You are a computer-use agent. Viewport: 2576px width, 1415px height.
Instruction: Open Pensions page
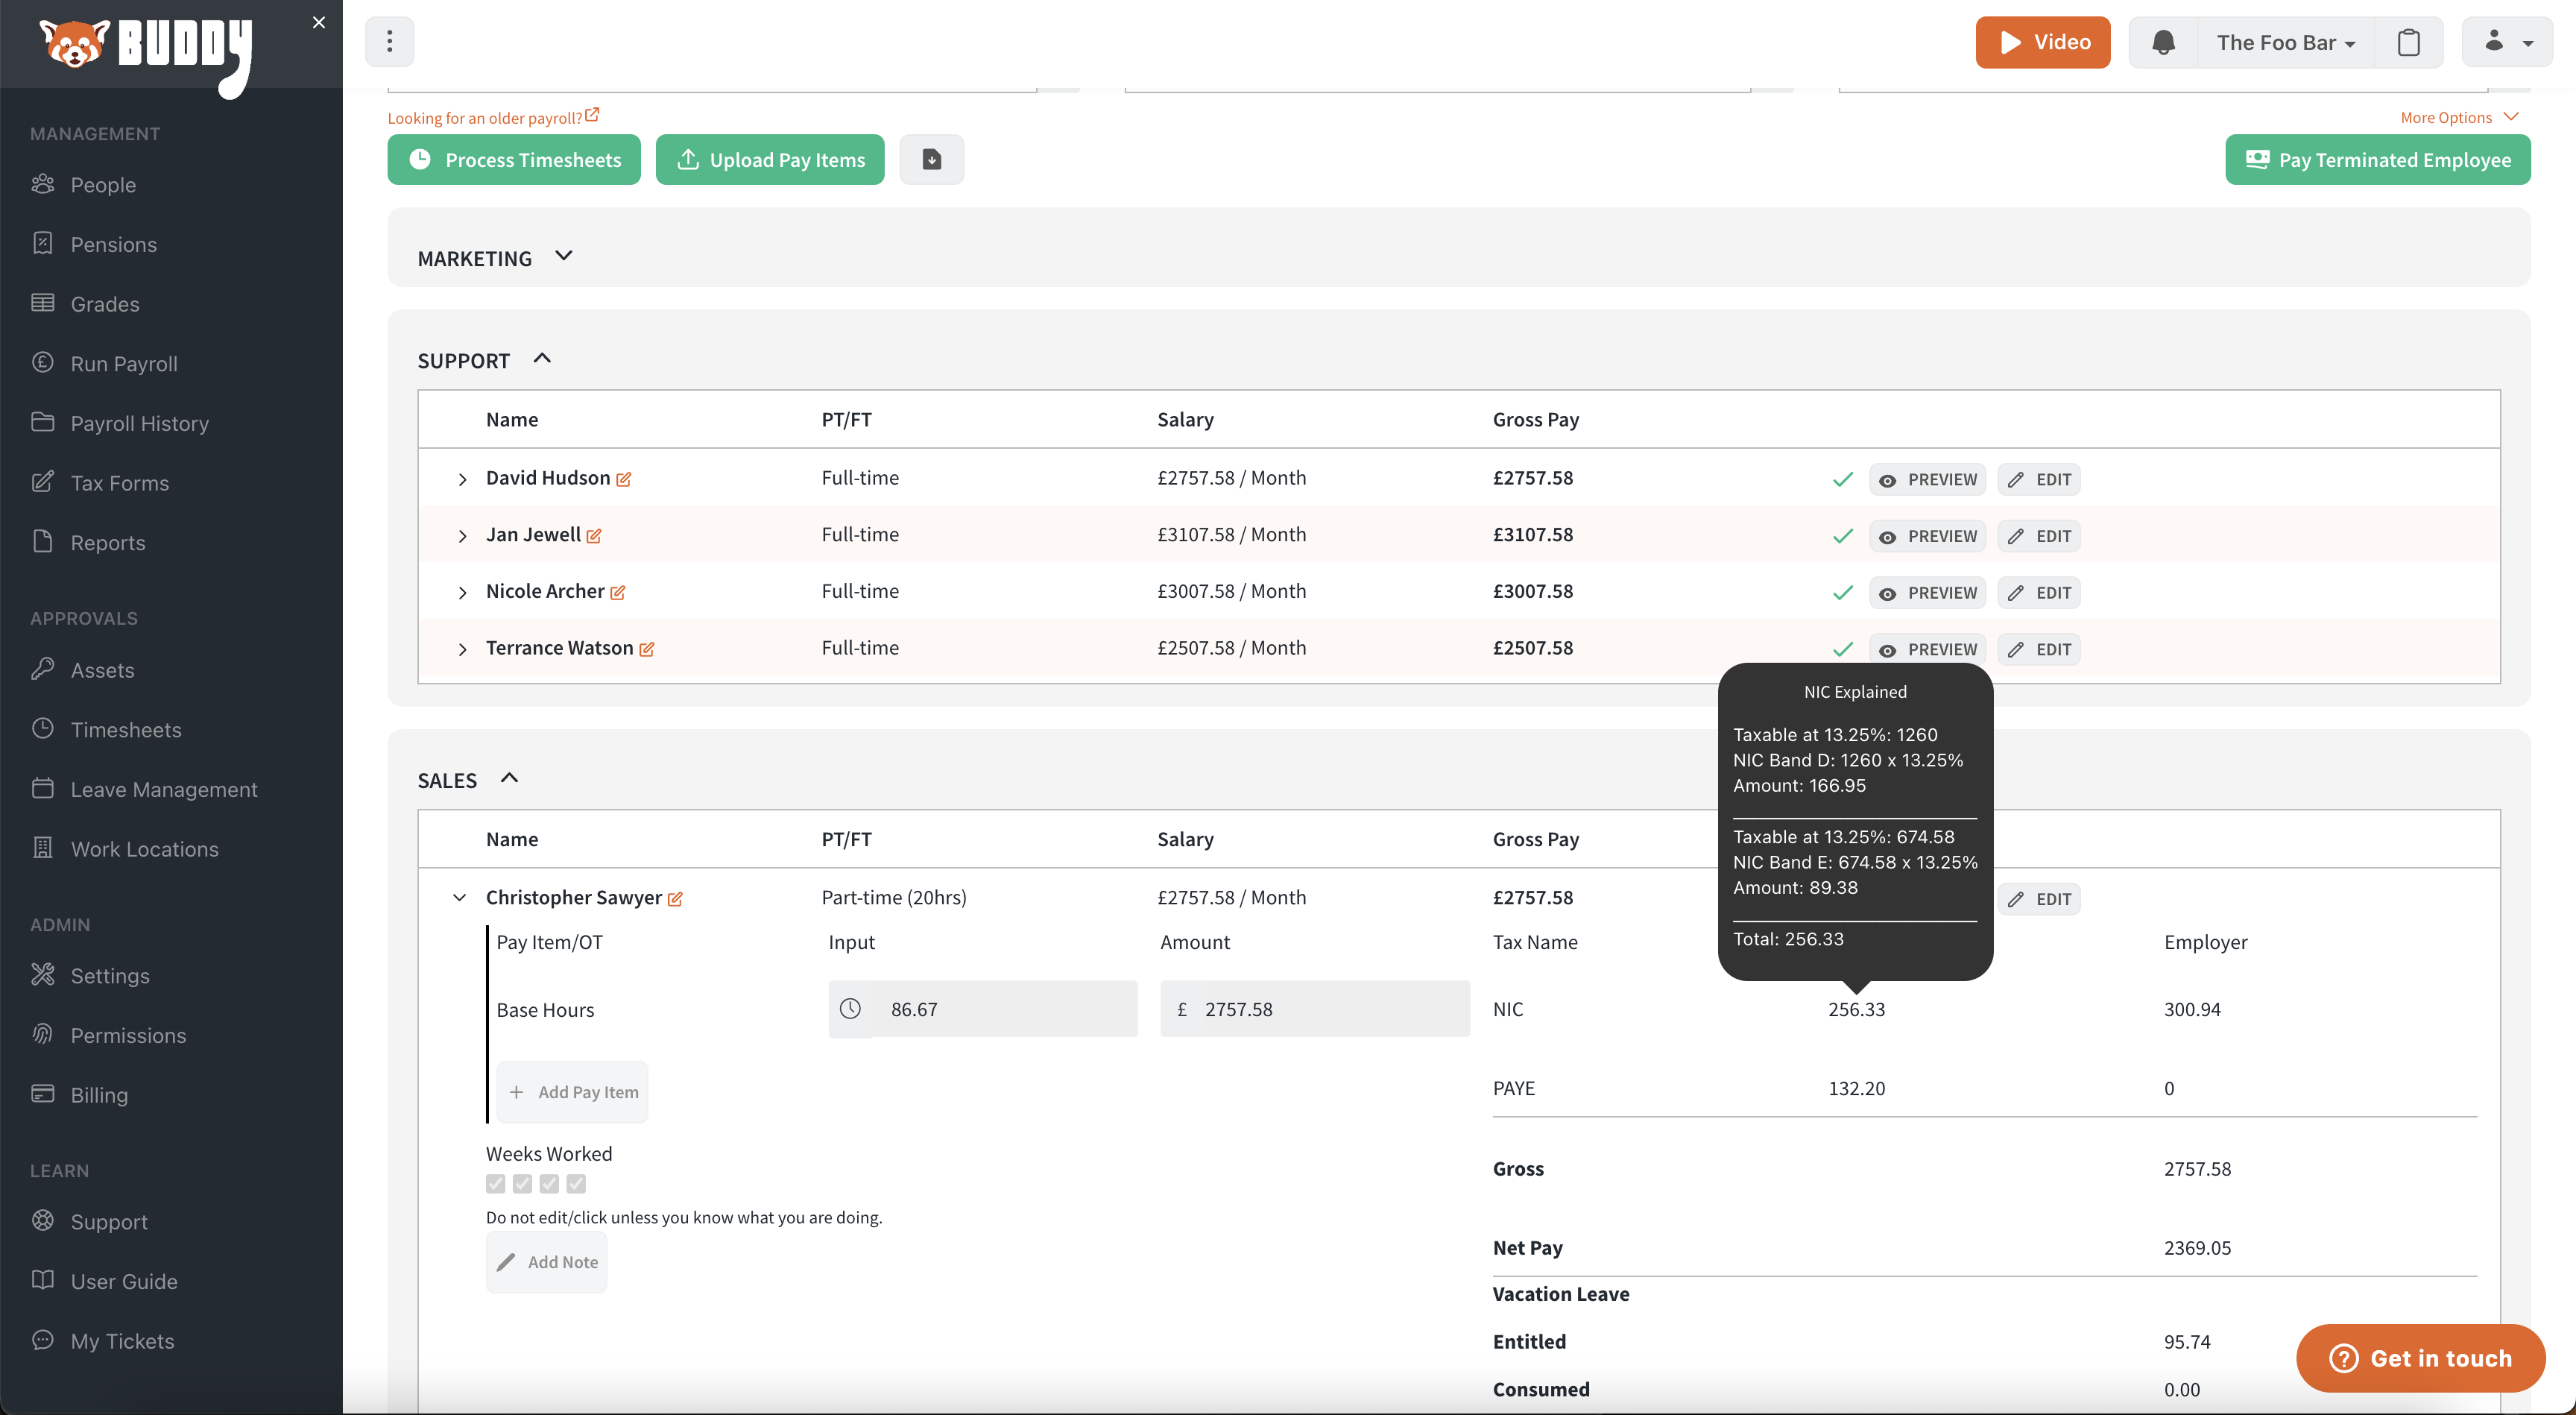pos(113,244)
